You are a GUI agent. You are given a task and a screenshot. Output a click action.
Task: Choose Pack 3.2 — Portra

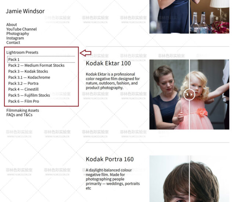(23, 83)
